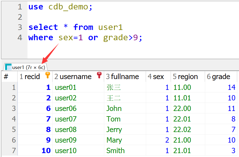Select the fullname cell John

tap(114, 108)
